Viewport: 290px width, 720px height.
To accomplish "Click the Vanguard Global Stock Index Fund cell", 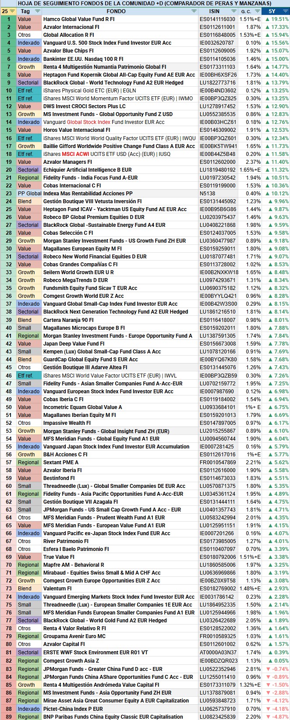I will [x=120, y=122].
